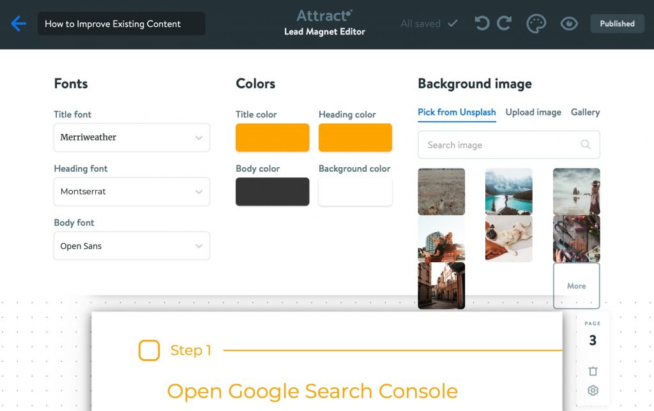
Task: Click the Published button
Action: click(x=616, y=23)
